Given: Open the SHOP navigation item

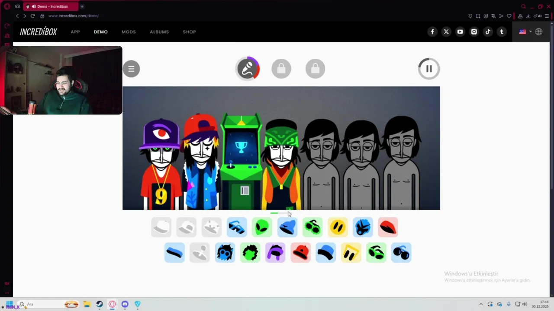Looking at the screenshot, I should tap(190, 32).
